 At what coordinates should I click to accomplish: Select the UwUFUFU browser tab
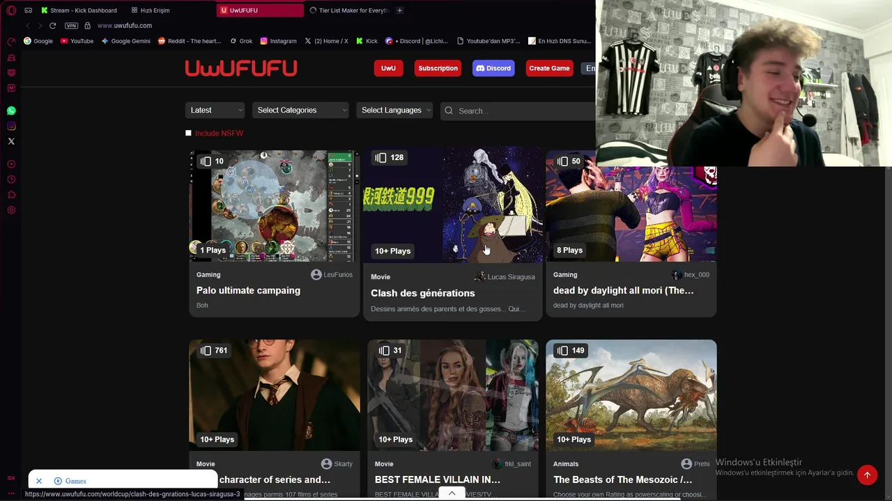point(260,10)
